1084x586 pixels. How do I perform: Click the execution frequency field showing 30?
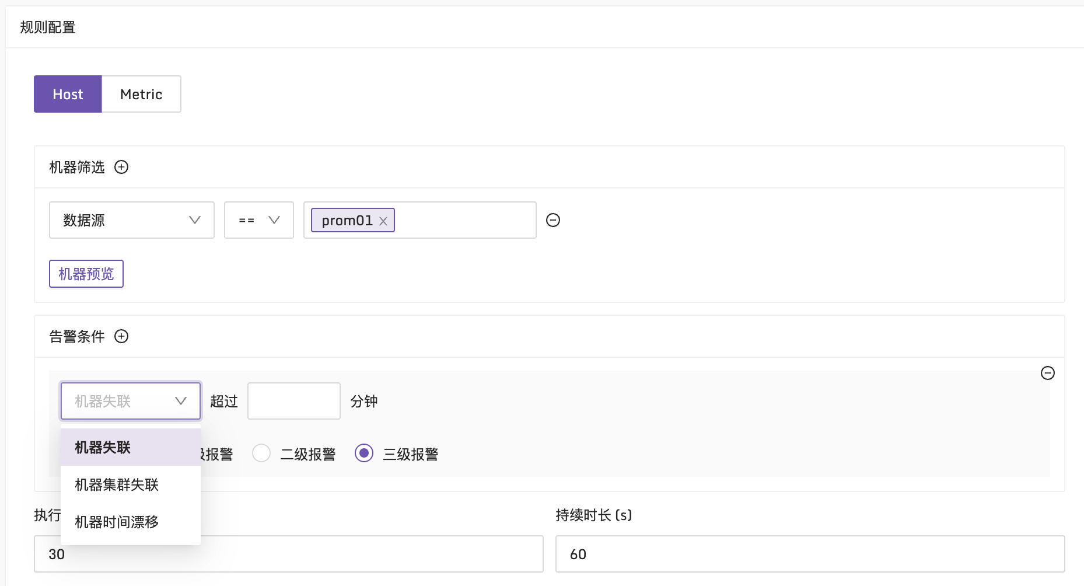coord(289,554)
